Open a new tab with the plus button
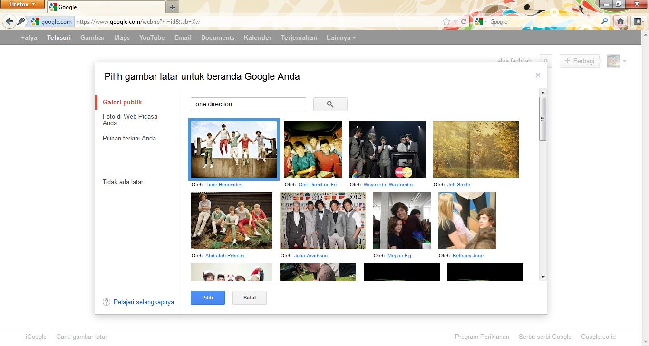The width and height of the screenshot is (649, 346). (172, 7)
